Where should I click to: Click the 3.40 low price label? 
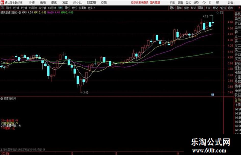click(86, 92)
